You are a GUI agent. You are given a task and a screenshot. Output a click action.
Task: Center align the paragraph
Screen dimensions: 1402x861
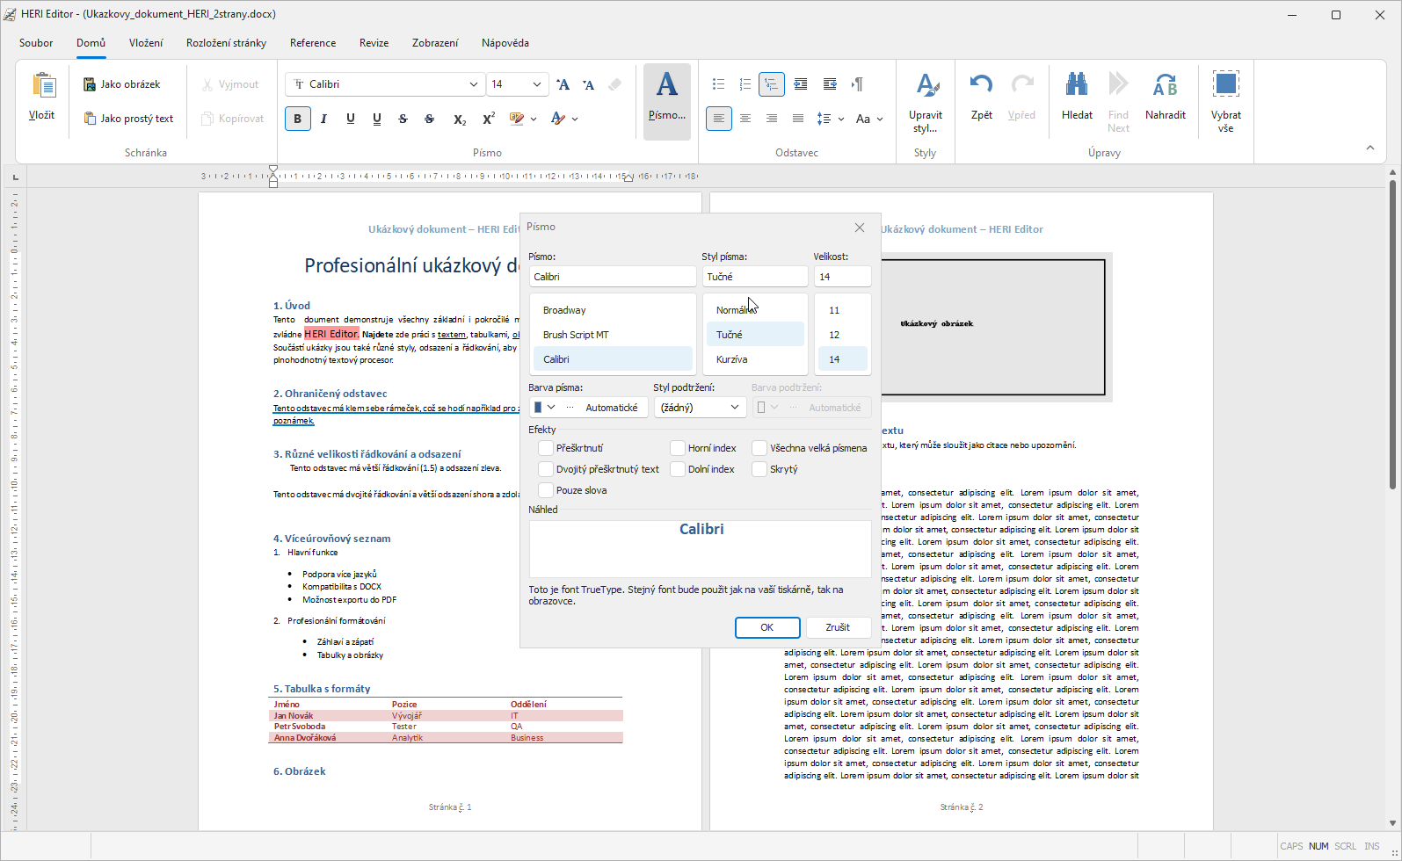[745, 119]
